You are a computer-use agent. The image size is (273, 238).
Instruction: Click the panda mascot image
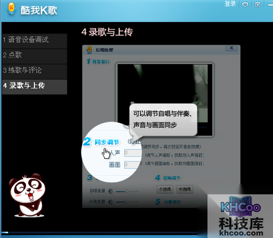coord(27,195)
